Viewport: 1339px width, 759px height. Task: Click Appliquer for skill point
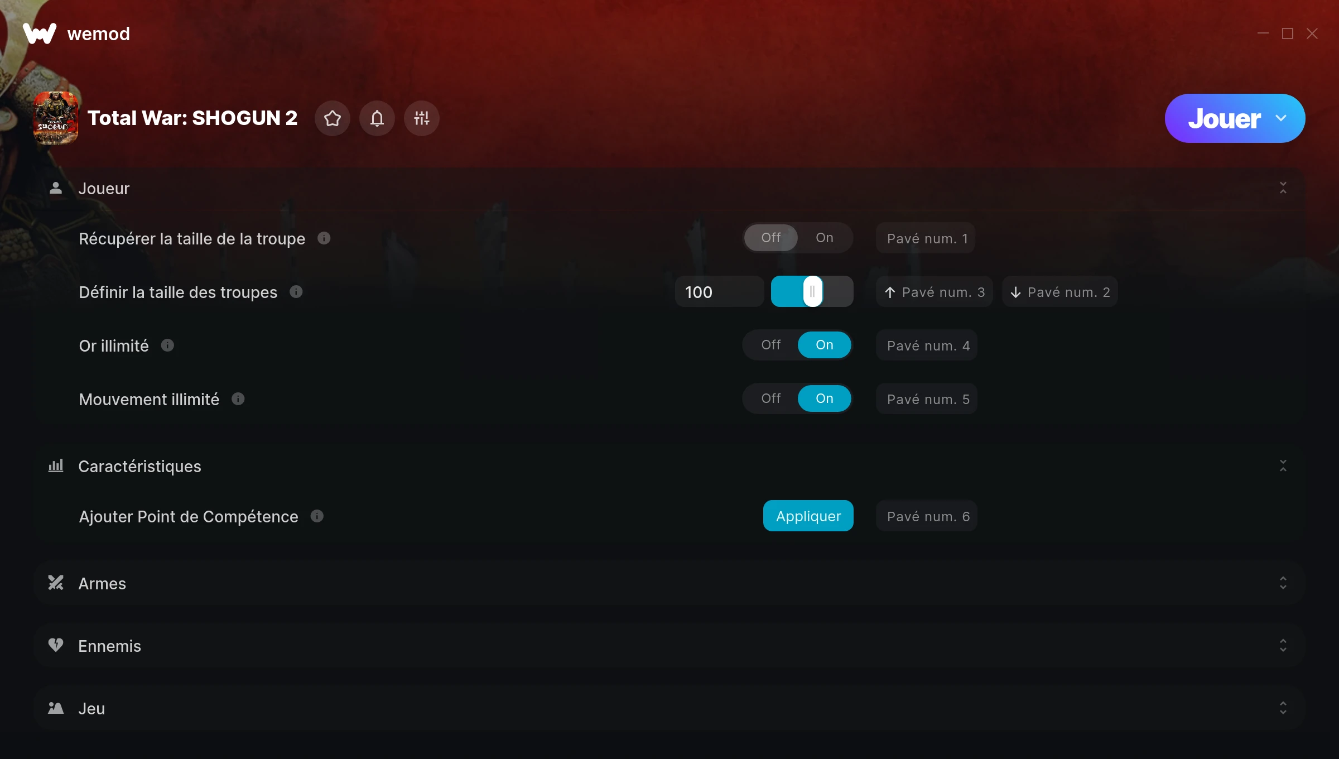[x=808, y=516]
